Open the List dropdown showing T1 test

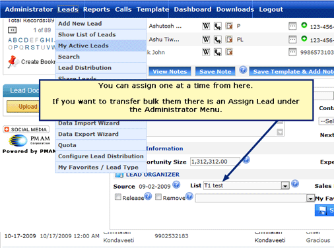tap(246, 185)
